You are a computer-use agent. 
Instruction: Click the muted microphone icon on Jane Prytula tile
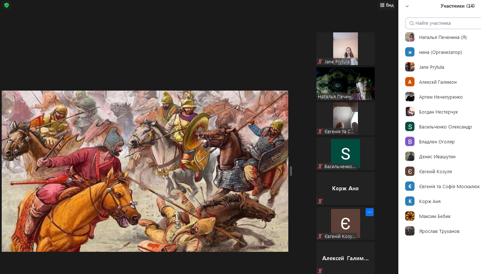[x=320, y=62]
